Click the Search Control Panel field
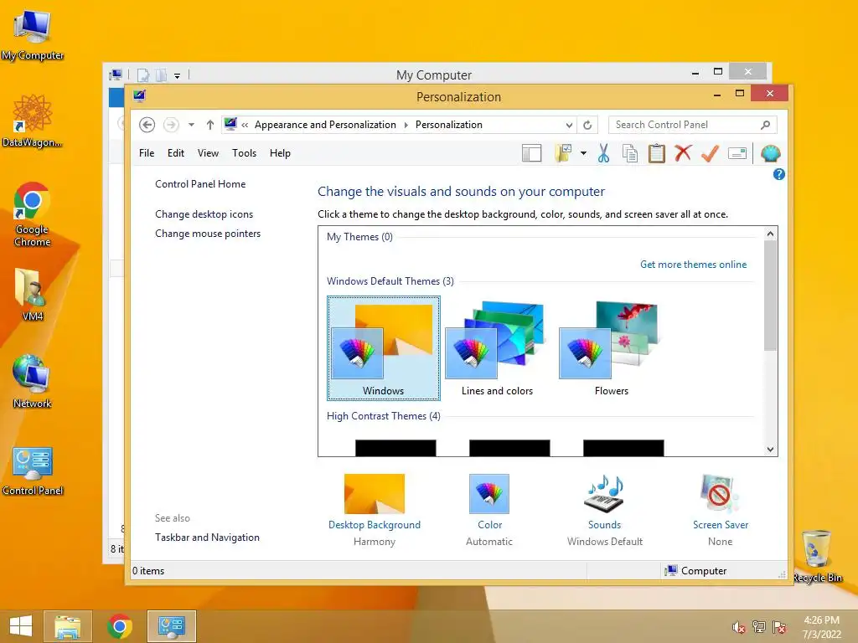Image resolution: width=858 pixels, height=643 pixels. (x=692, y=125)
